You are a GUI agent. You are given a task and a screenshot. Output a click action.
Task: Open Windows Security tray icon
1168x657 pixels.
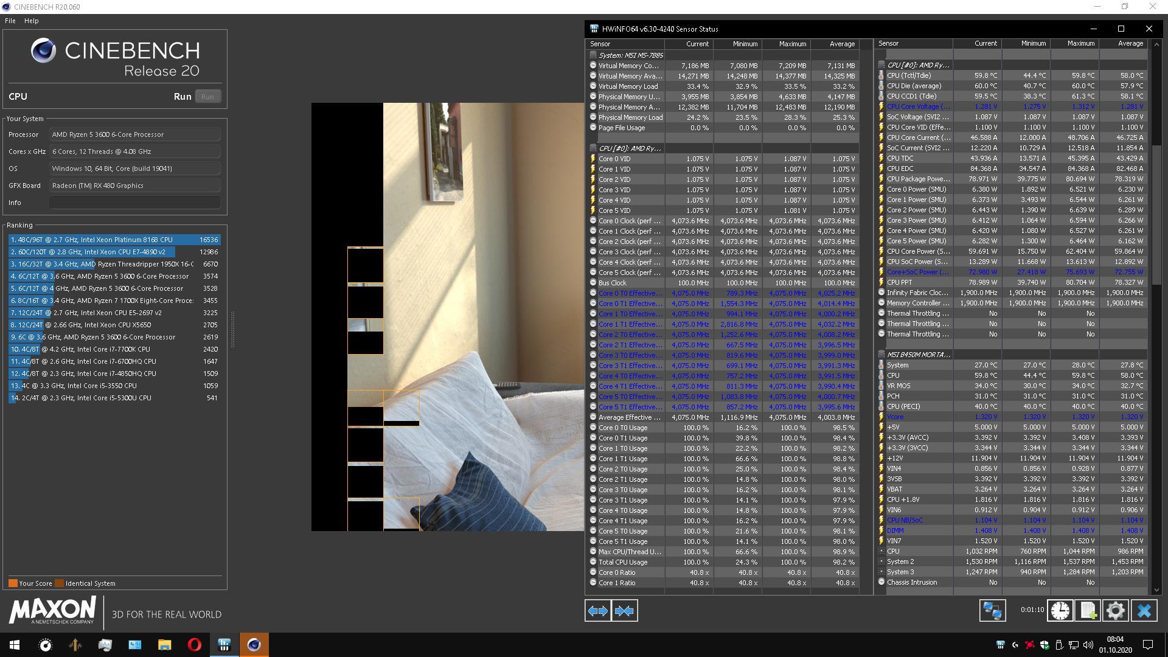[x=1045, y=645]
